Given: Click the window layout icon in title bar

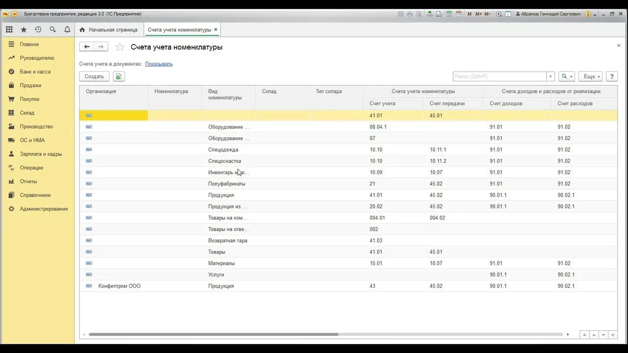Looking at the screenshot, I should coord(508,14).
